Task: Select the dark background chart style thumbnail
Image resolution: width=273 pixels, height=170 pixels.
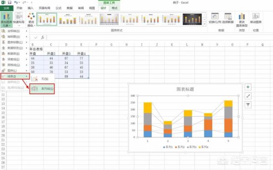Action: pos(192,19)
